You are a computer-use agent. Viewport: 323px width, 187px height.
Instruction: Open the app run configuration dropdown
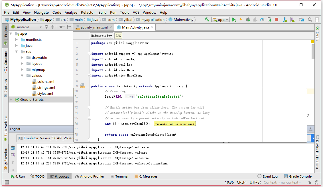(x=221, y=20)
